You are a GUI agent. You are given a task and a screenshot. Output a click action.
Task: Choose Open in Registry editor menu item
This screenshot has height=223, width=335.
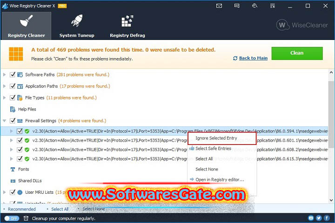(222, 180)
